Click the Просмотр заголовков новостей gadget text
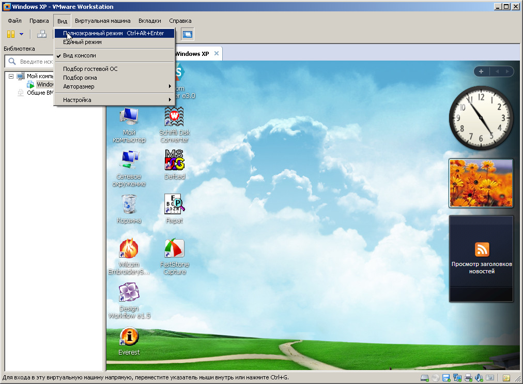This screenshot has width=523, height=384. coord(482,268)
